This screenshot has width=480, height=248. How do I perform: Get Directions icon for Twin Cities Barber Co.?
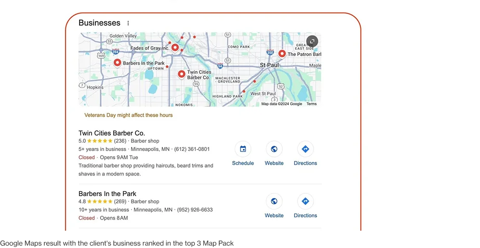(x=306, y=149)
